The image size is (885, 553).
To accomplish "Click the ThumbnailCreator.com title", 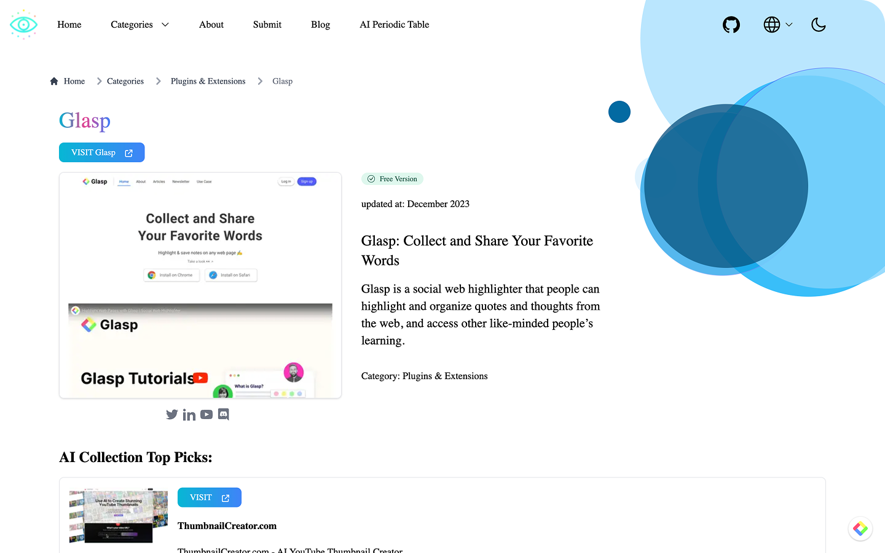I will [227, 526].
